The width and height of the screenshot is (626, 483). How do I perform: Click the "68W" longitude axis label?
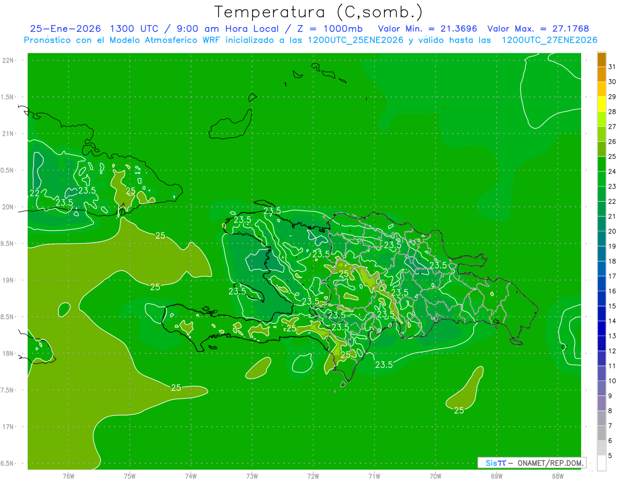tap(558, 476)
